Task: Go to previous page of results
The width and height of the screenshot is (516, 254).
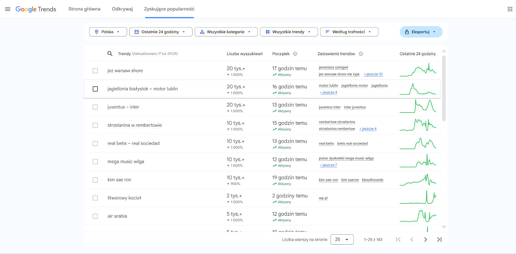Action: 412,239
